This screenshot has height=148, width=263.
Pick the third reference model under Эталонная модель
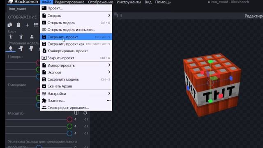[31, 49]
